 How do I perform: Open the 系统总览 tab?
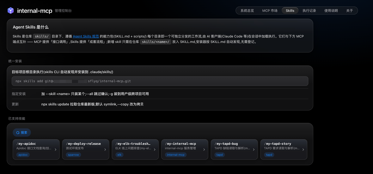[247, 10]
